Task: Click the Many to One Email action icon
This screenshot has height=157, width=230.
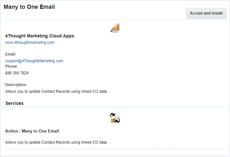Action: tap(115, 118)
